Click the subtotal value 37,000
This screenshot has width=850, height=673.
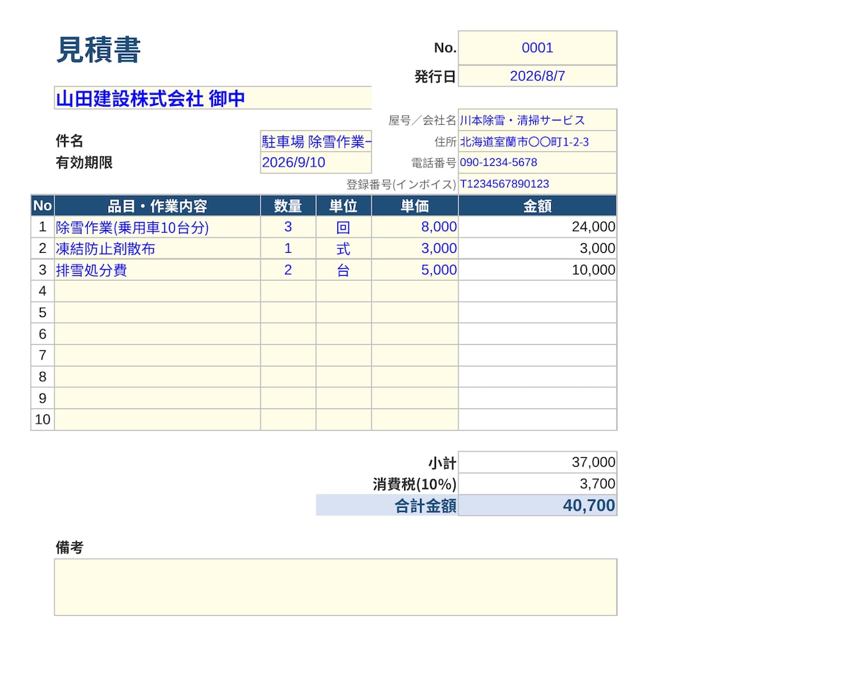pyautogui.click(x=537, y=463)
